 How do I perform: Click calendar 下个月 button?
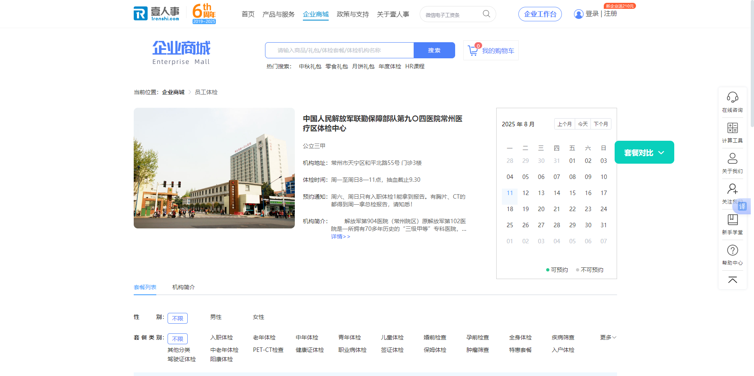tap(601, 124)
